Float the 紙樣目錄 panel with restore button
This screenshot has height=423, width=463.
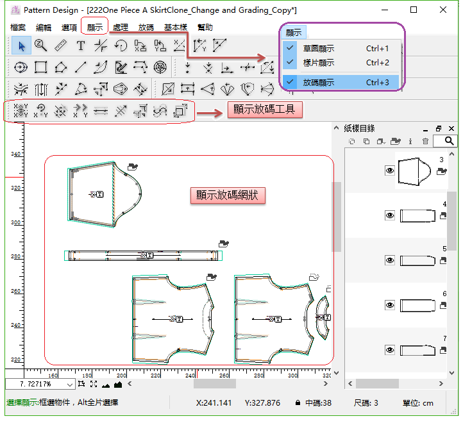439,128
